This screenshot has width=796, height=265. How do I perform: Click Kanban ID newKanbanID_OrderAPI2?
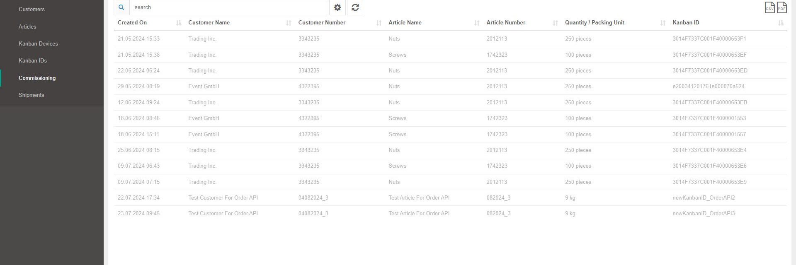704,198
